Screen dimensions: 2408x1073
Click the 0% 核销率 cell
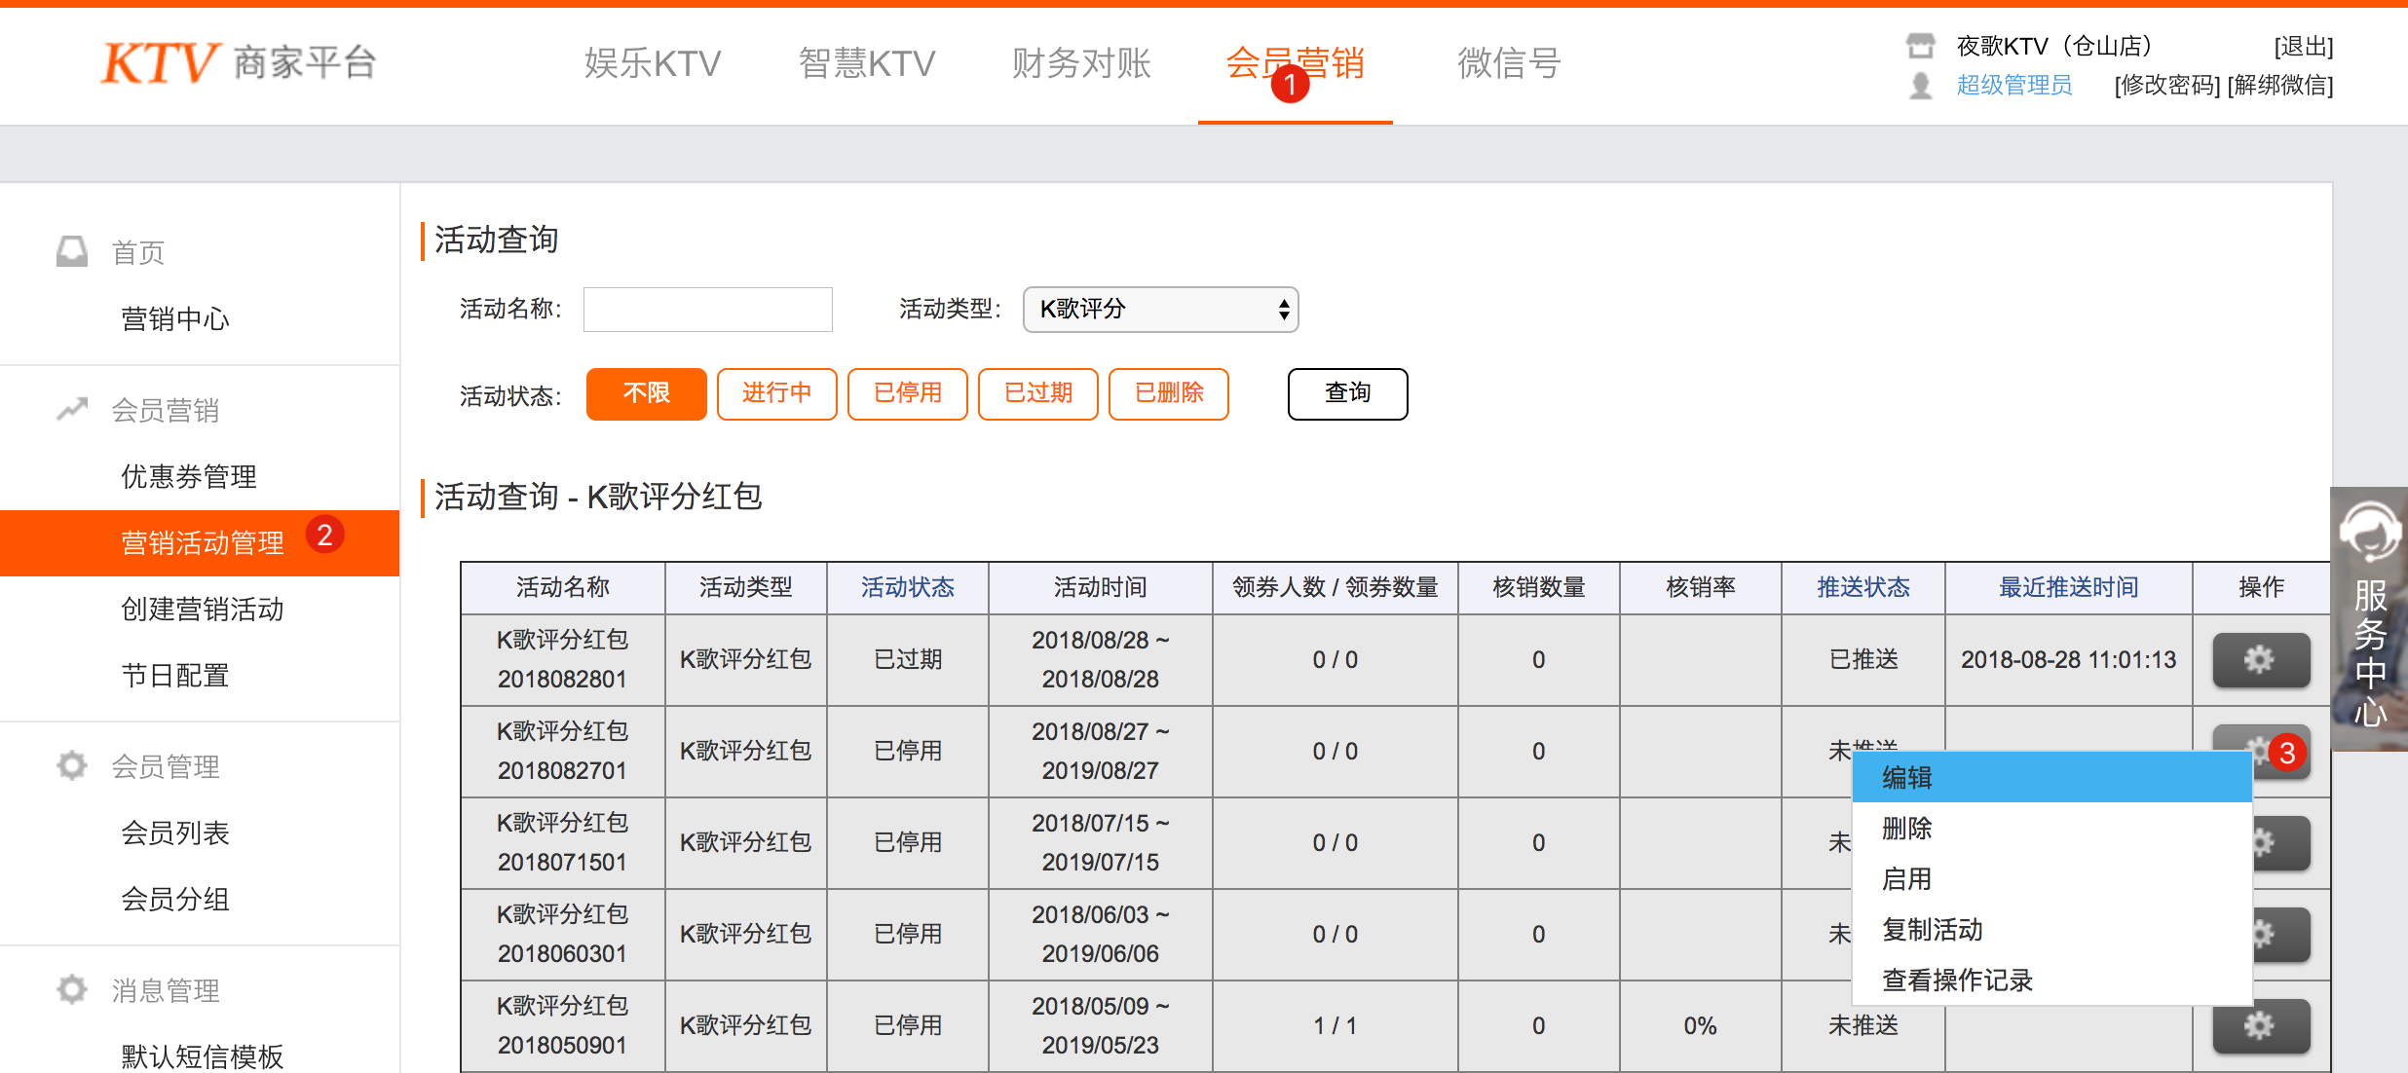tap(1700, 1025)
